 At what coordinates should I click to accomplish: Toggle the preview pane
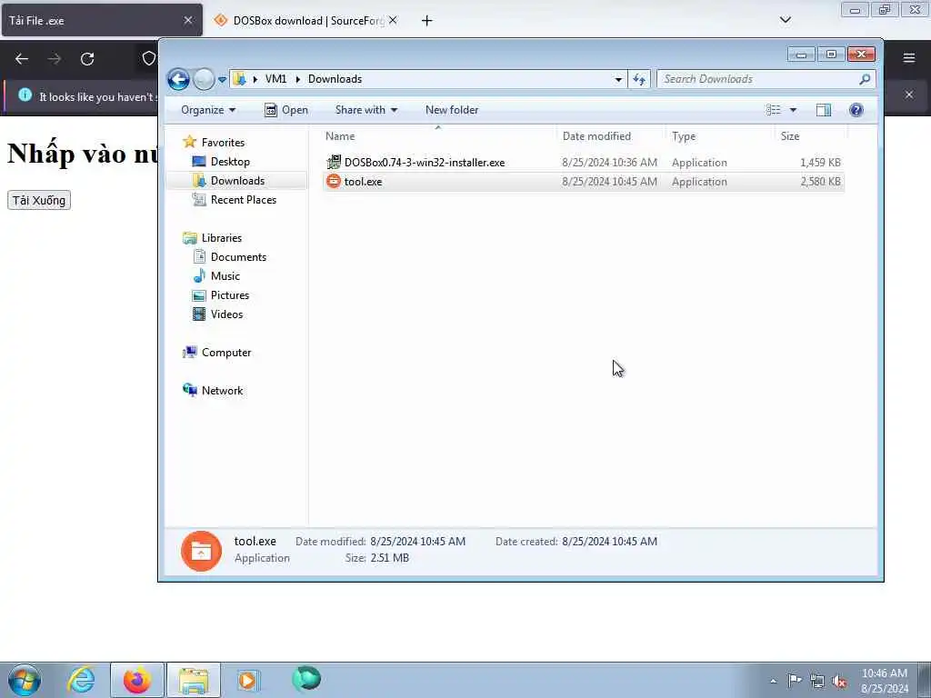(824, 110)
